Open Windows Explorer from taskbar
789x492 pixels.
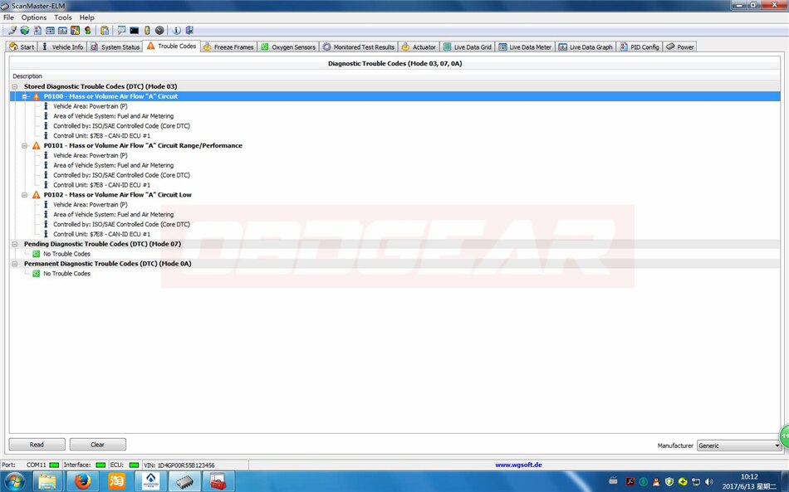point(48,481)
